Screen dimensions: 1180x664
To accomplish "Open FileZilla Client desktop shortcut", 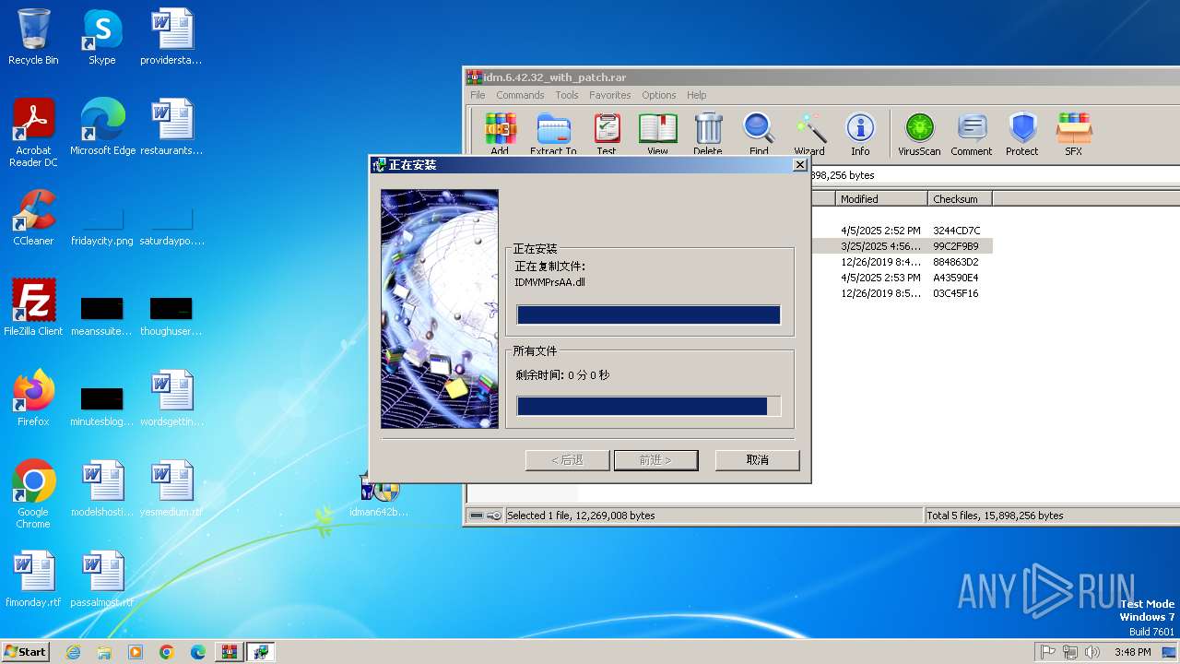I will tap(33, 308).
